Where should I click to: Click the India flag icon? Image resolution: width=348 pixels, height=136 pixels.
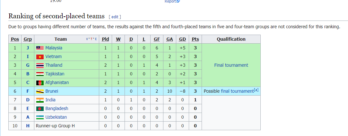(x=40, y=100)
